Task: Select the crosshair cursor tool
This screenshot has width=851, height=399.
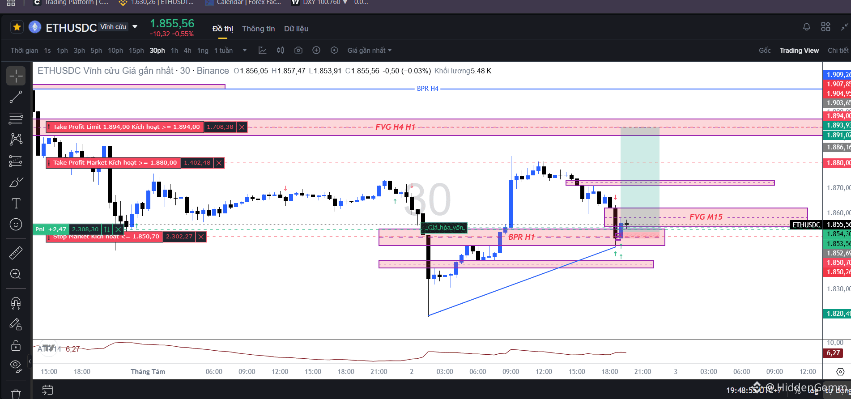Action: pyautogui.click(x=16, y=76)
